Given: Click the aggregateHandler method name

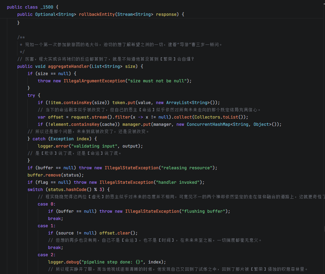Looking at the screenshot, I should point(68,66).
